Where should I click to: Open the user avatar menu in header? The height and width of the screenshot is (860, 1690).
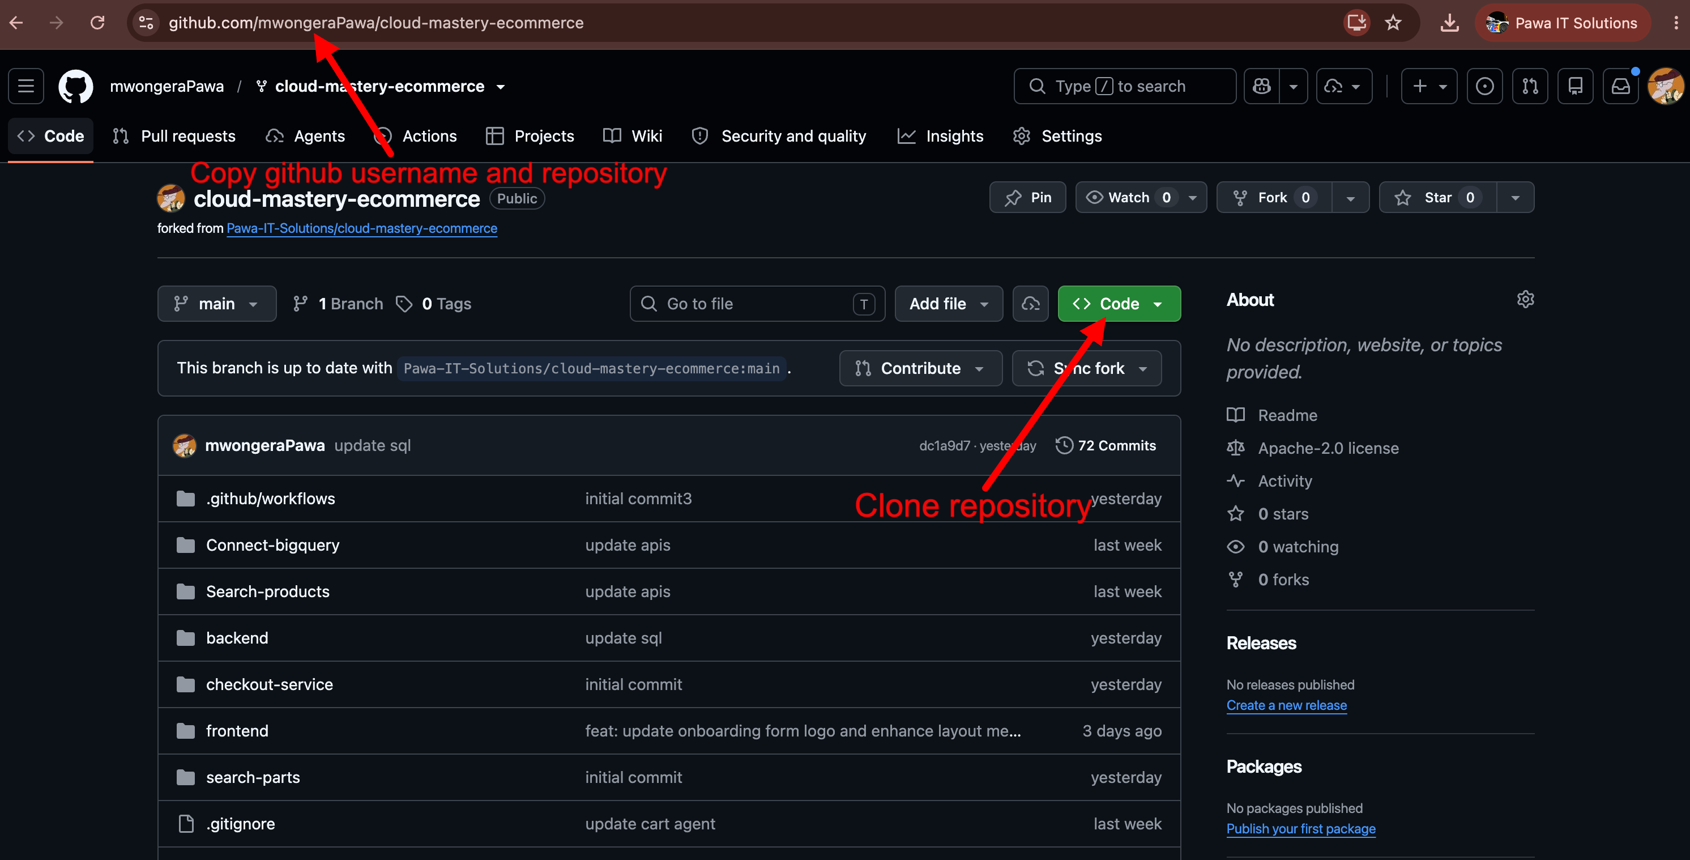1666,86
